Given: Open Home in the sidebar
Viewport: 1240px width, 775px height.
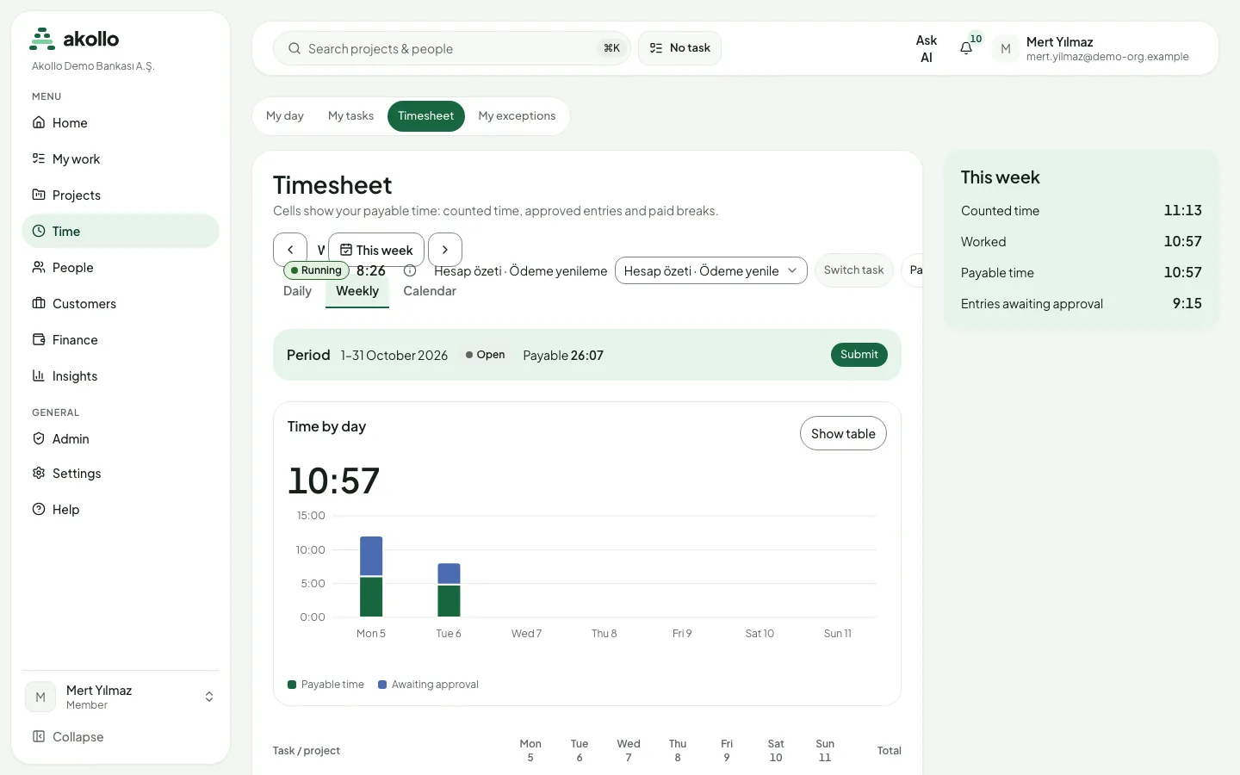Looking at the screenshot, I should [121, 123].
